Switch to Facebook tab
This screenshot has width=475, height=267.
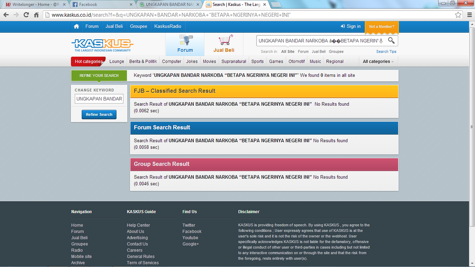click(x=102, y=4)
